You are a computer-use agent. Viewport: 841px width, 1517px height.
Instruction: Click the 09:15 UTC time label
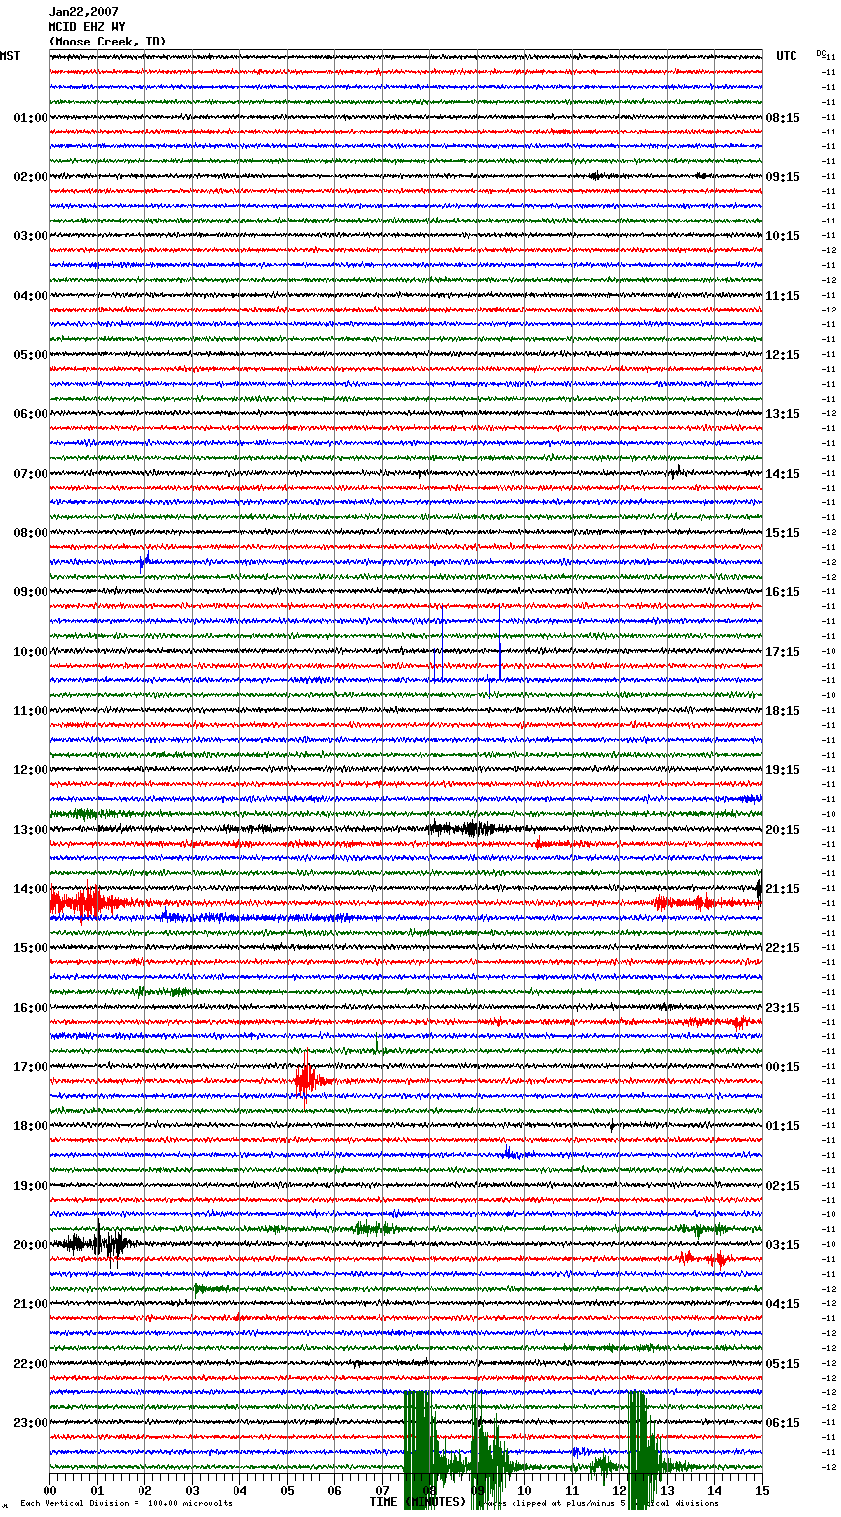(783, 177)
